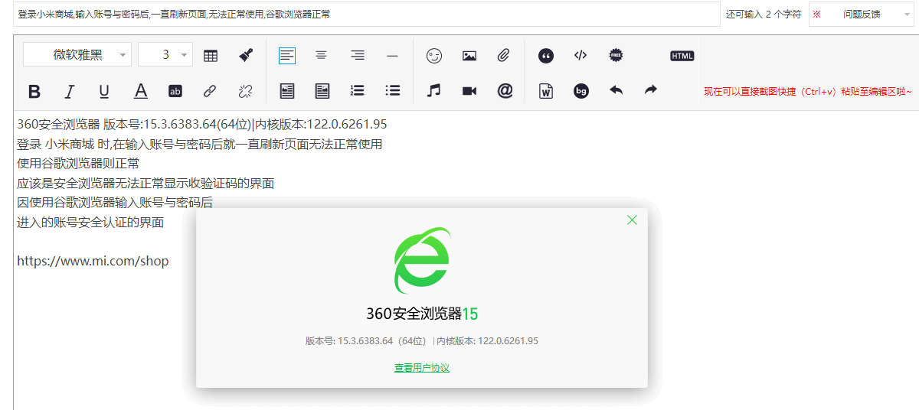Mention a user with the @ icon
919x410 pixels.
tap(505, 90)
